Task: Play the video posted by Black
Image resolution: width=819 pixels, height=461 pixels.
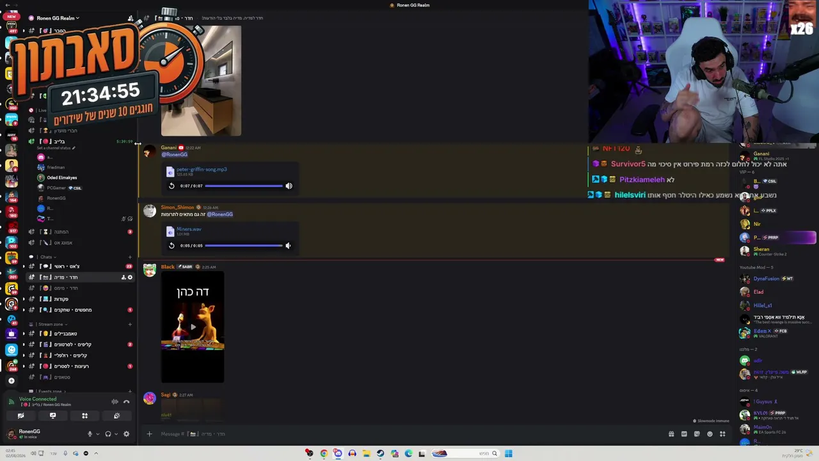Action: click(193, 327)
